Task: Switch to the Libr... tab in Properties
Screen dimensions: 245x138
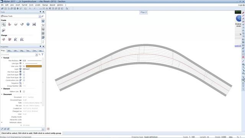Action: click(x=16, y=51)
